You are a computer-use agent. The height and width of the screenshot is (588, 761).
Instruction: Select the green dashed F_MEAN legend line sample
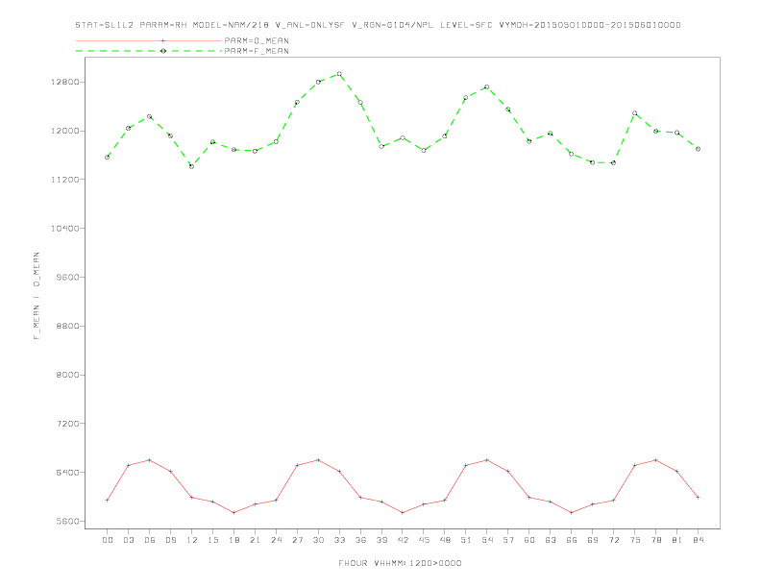[x=149, y=51]
